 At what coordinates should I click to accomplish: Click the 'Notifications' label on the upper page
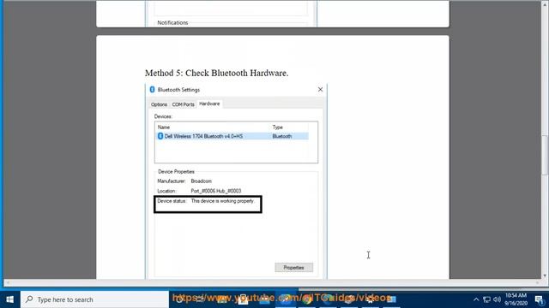[x=172, y=23]
